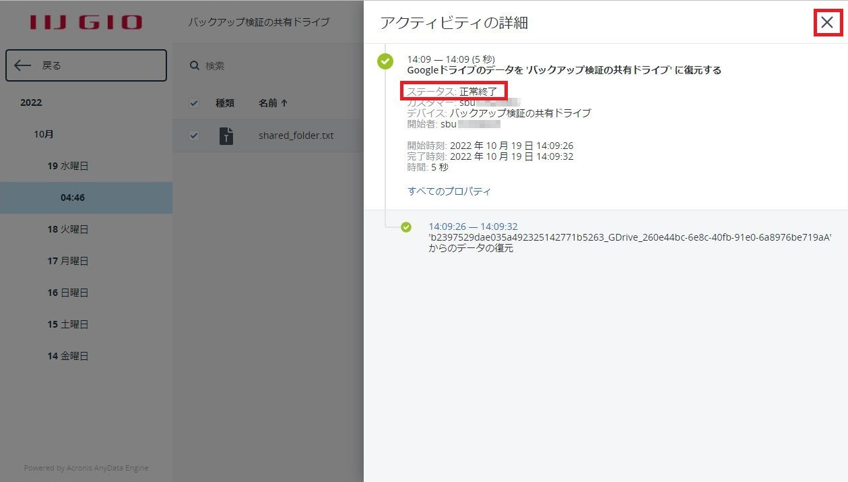This screenshot has height=482, width=848.
Task: Click the green success checkmark beside 14:09 activity
Action: tap(385, 61)
